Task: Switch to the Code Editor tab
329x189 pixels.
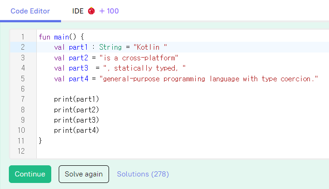Action: point(30,11)
